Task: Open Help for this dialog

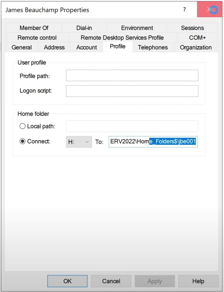Action: pyautogui.click(x=198, y=281)
